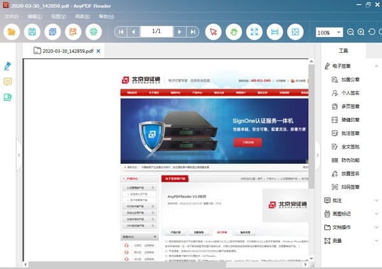The width and height of the screenshot is (382, 269).
Task: Expand the 画图标记 section
Action: [x=377, y=214]
